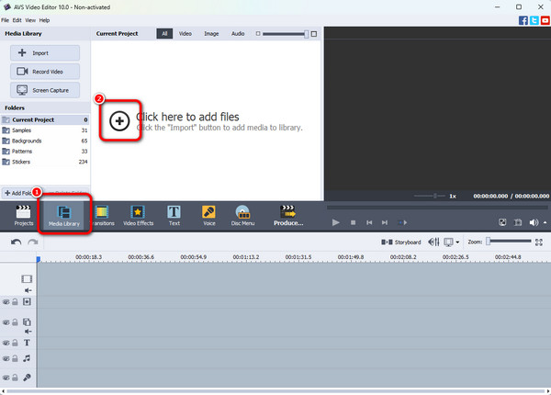
Task: Stop the preview playback
Action: [354, 222]
